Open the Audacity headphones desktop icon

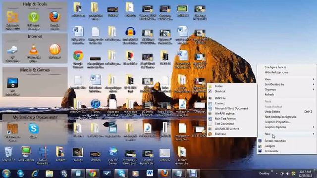[130, 36]
